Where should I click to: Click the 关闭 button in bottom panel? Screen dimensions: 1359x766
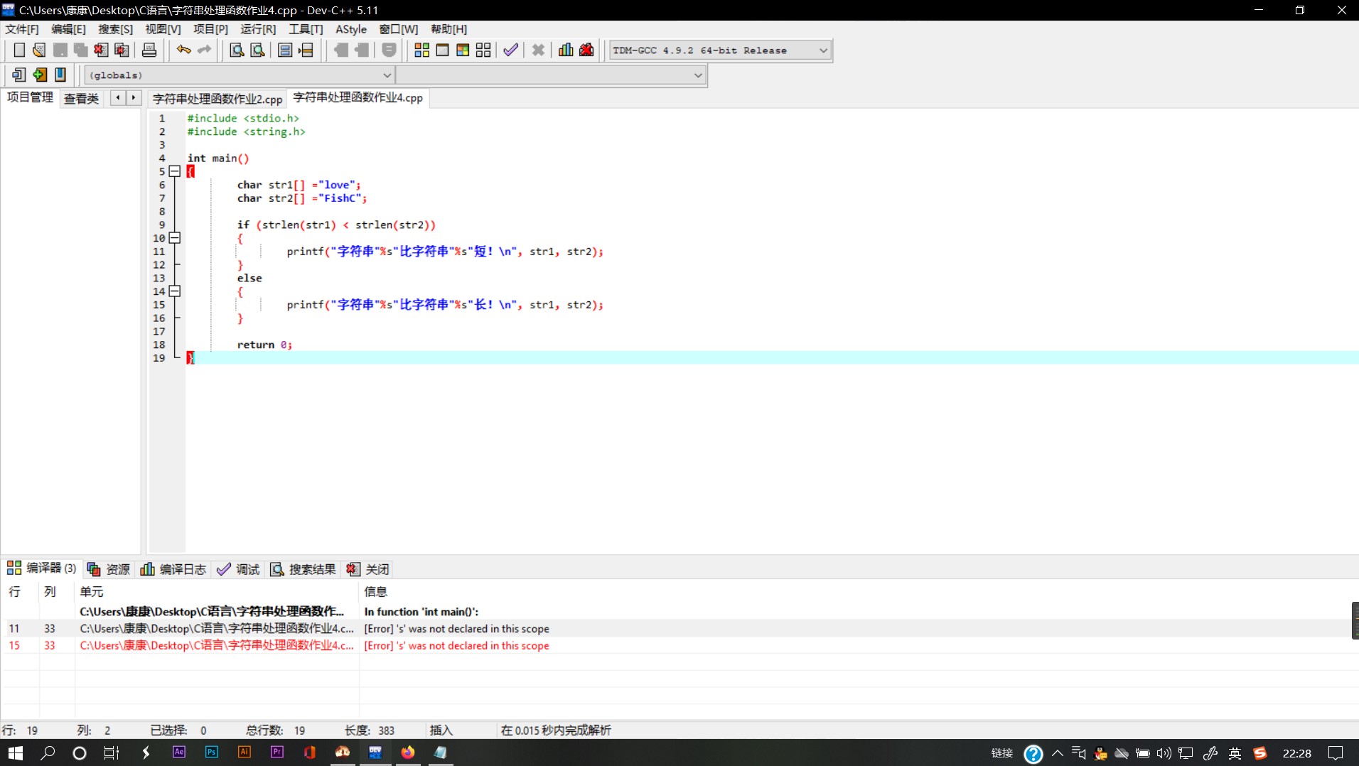pos(368,569)
